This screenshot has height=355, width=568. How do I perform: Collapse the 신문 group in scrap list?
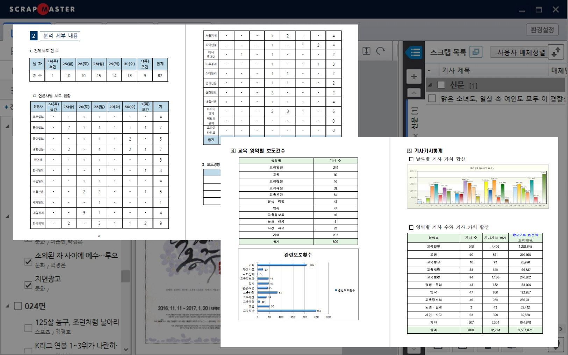(430, 85)
